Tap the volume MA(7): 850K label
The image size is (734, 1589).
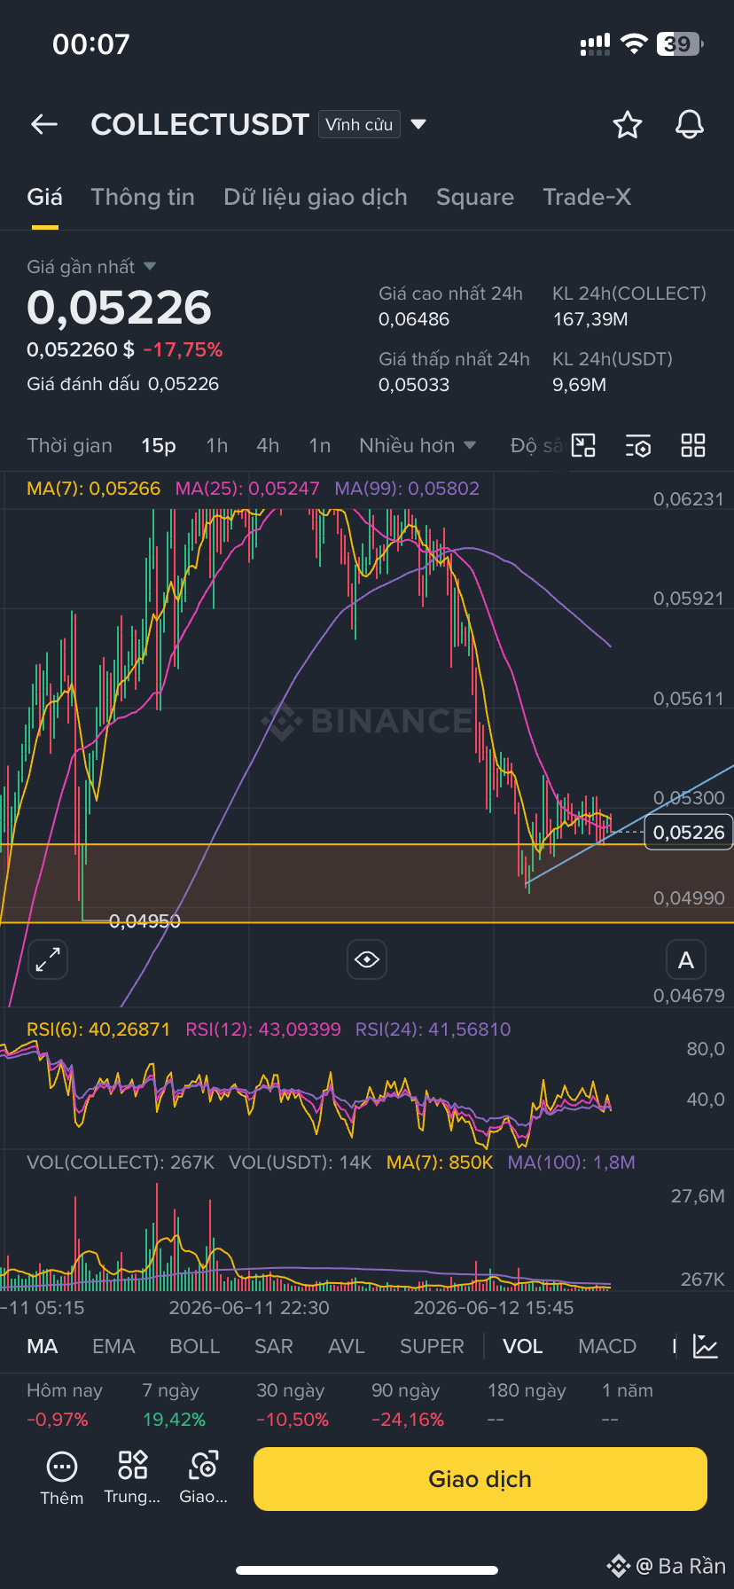[440, 1162]
